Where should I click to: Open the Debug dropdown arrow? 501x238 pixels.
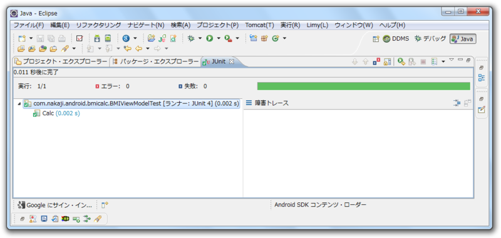pyautogui.click(x=200, y=38)
